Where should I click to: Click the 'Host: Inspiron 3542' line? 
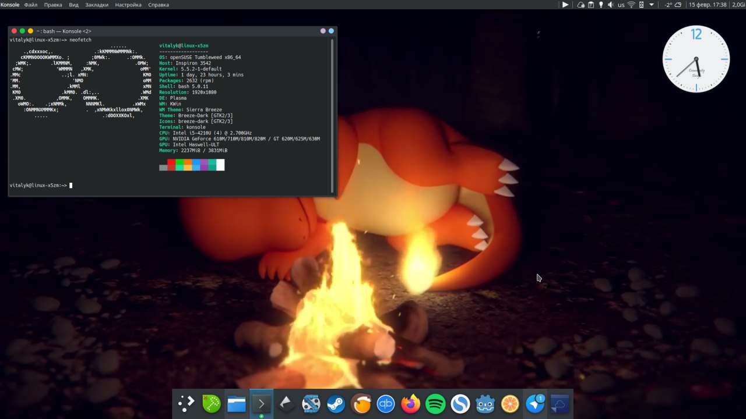pyautogui.click(x=185, y=63)
